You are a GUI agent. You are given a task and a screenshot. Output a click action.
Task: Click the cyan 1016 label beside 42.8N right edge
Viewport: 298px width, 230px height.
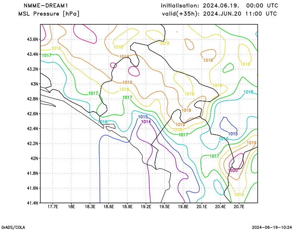[x=248, y=92]
